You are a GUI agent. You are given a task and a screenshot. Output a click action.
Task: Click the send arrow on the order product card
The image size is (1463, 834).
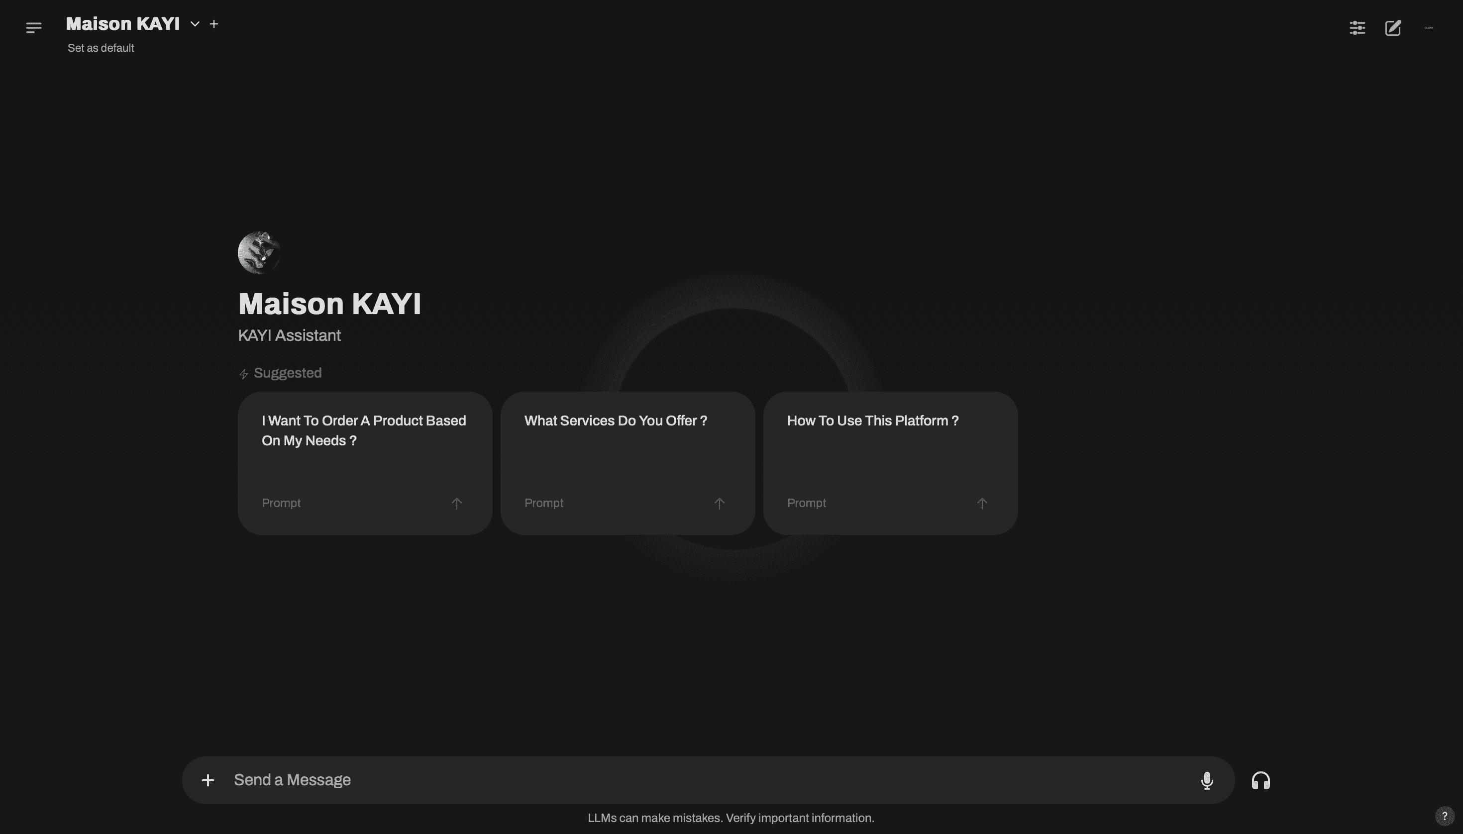coord(456,503)
